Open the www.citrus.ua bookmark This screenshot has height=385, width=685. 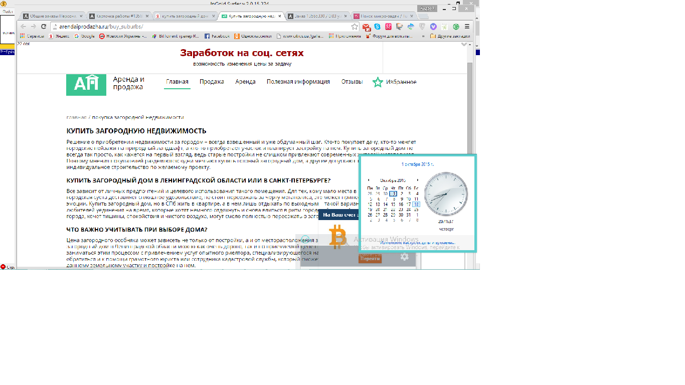pyautogui.click(x=300, y=36)
